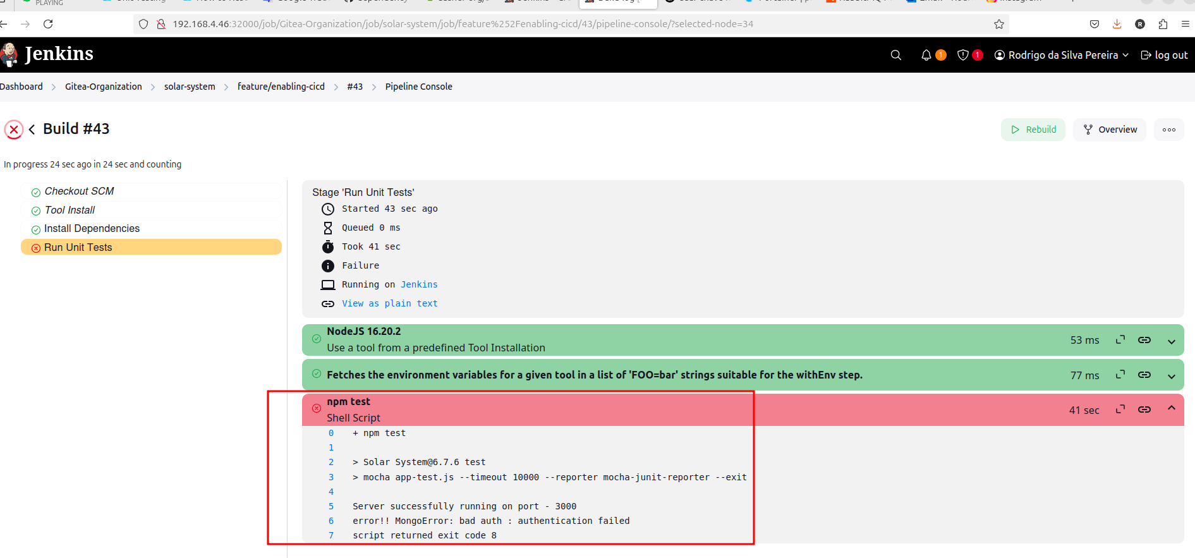View notifications bell icon

926,55
